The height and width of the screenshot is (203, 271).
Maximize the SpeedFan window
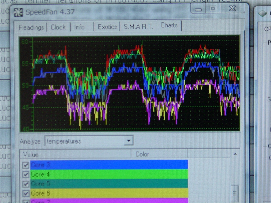[213, 9]
